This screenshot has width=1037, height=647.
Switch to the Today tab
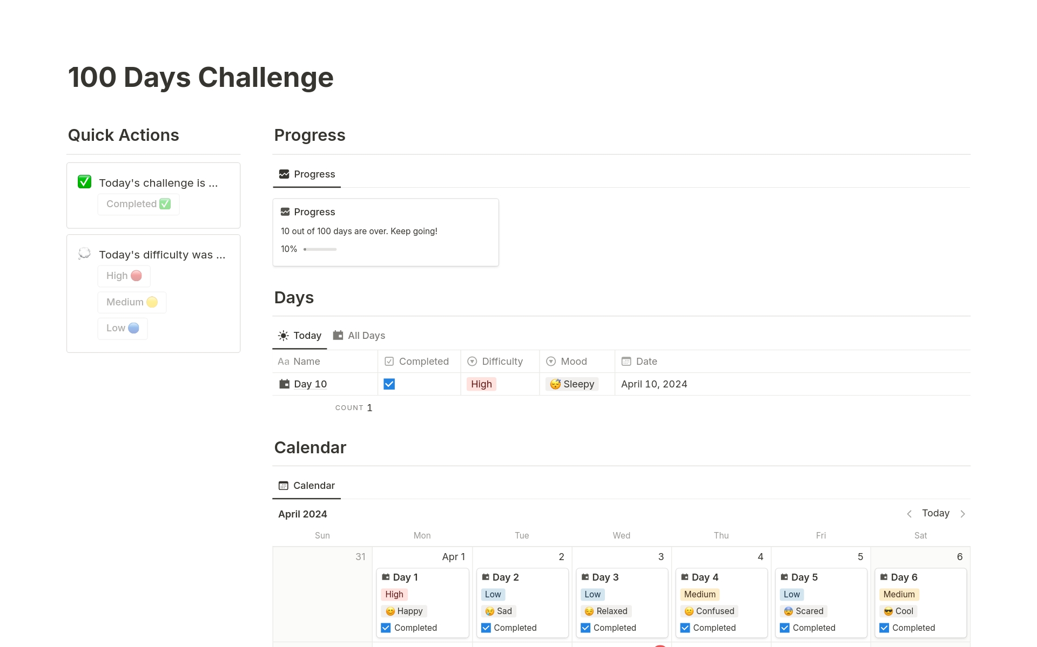[298, 335]
